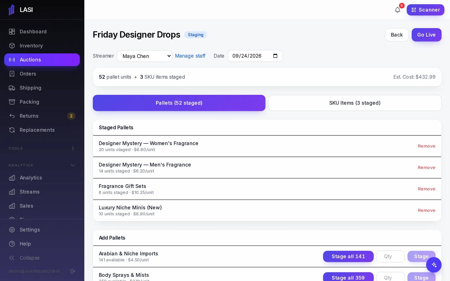Click the Replacements refresh icon
The width and height of the screenshot is (450, 281).
click(12, 130)
